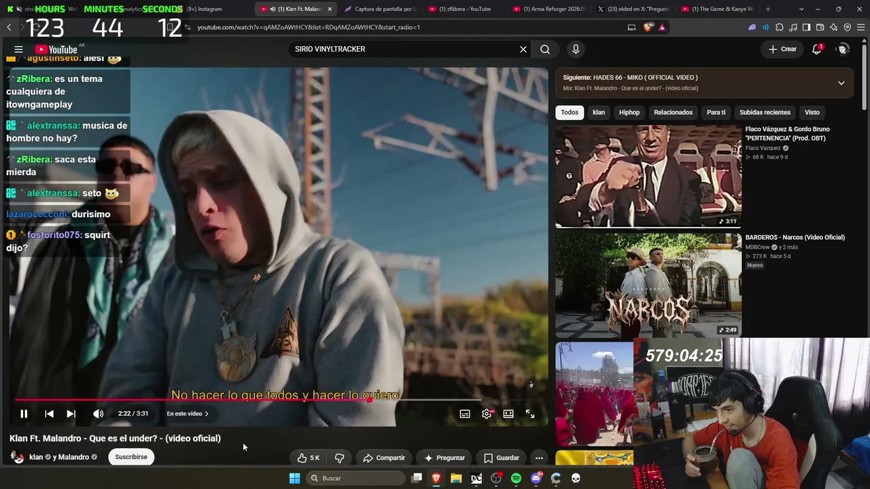Enter fullscreen mode
Screen dimensions: 870x489
click(530, 414)
